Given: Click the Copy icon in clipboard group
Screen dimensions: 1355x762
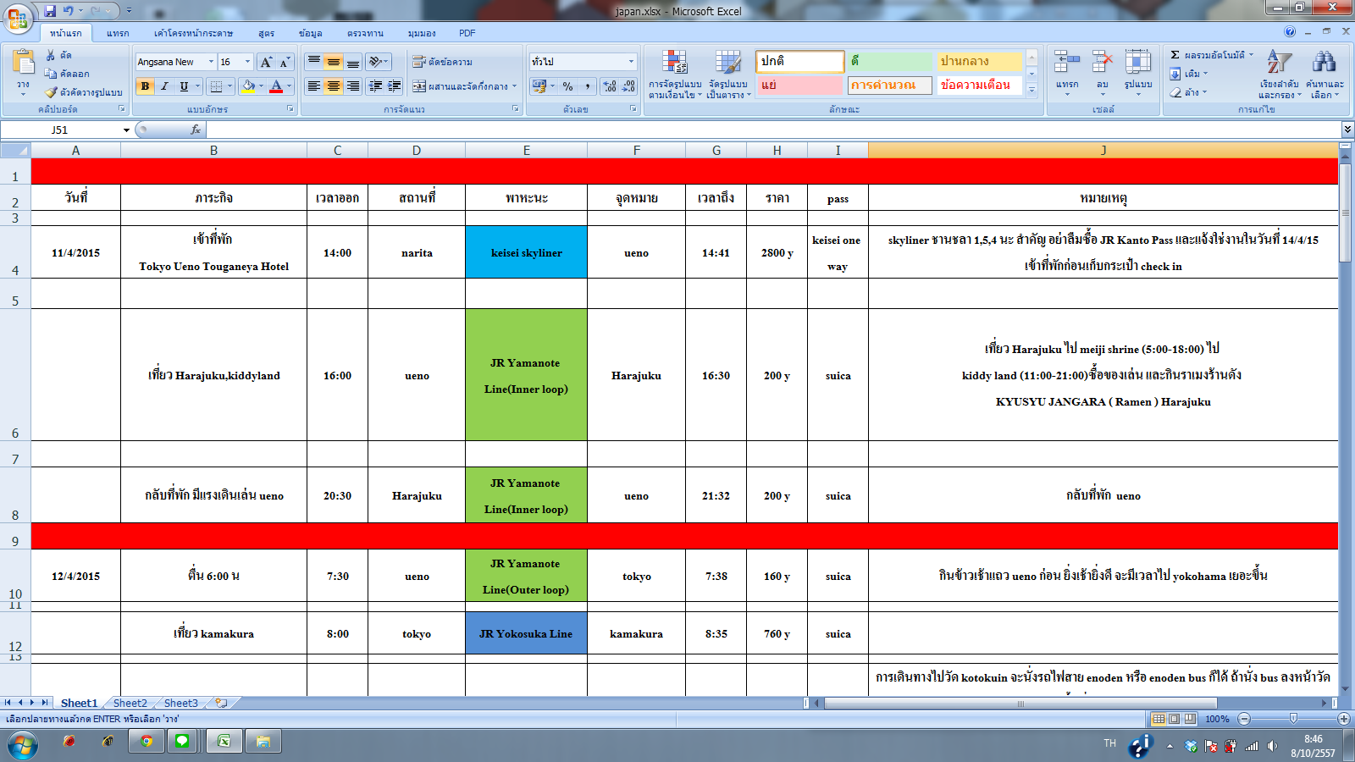Looking at the screenshot, I should coord(51,74).
